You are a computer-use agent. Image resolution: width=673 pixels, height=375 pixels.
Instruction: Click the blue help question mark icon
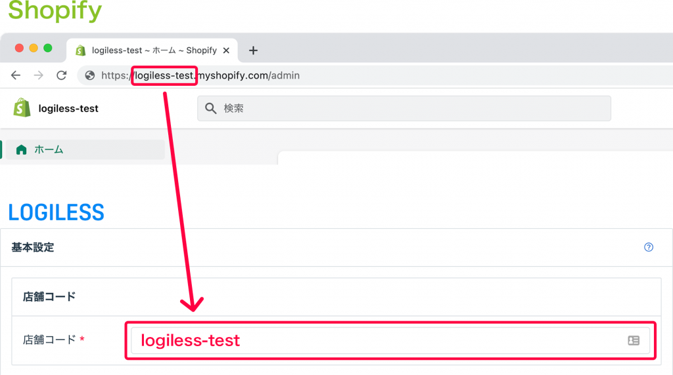click(x=649, y=247)
